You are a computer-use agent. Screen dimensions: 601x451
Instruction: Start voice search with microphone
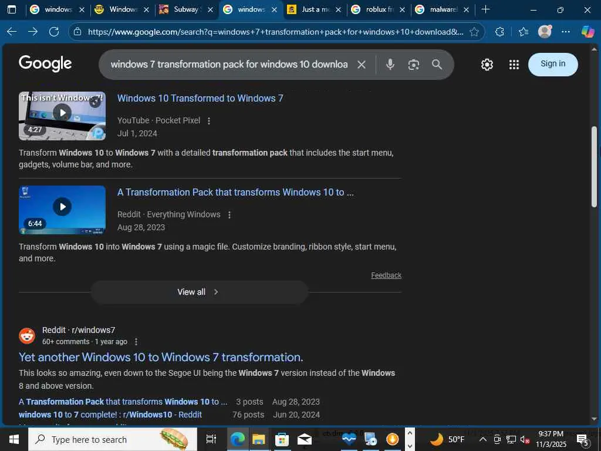click(390, 65)
